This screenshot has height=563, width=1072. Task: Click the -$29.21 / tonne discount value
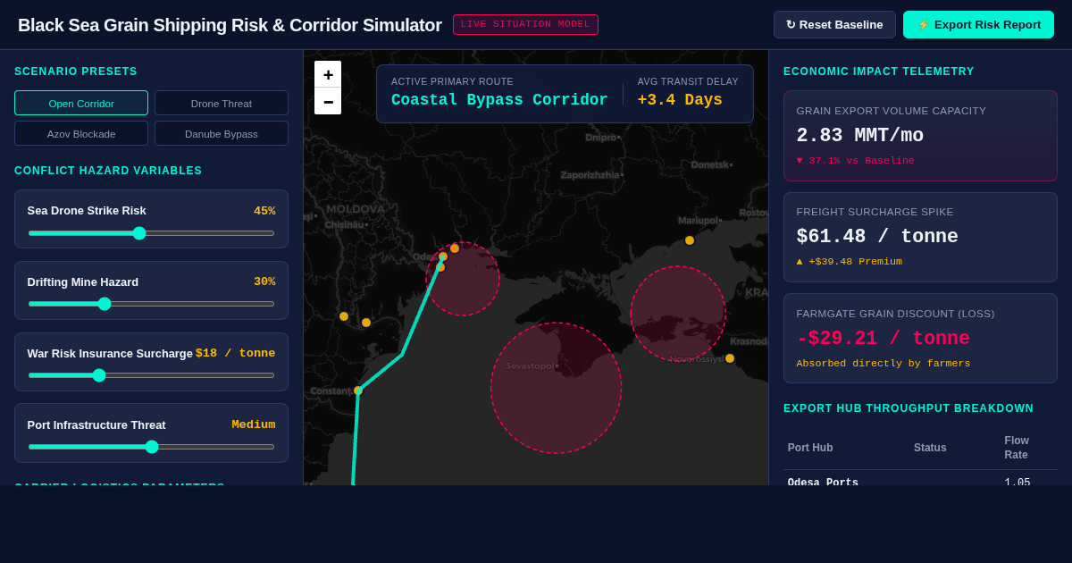[x=884, y=339]
